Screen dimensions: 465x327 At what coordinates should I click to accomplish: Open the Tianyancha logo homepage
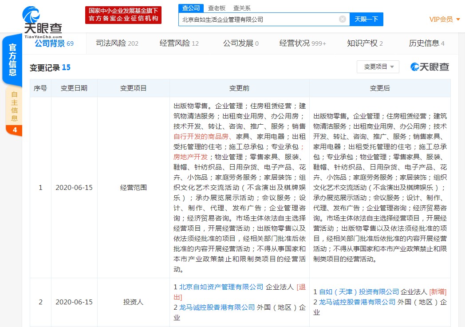43,22
